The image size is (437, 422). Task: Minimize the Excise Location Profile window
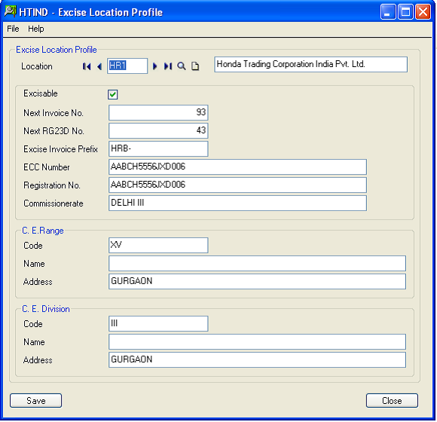point(388,12)
